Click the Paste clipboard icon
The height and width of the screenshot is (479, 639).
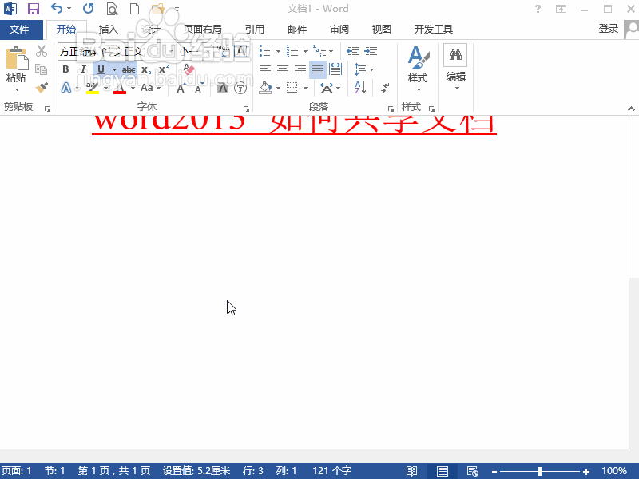(17, 57)
